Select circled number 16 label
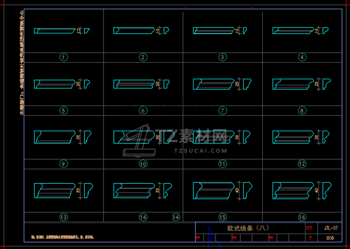 [x=302, y=217]
